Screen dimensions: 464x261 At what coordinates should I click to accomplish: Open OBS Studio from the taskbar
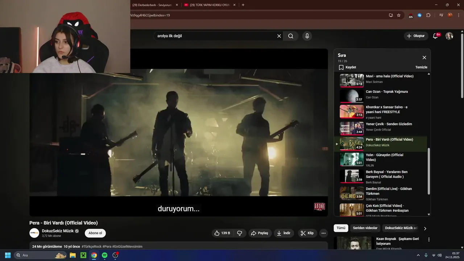115,255
